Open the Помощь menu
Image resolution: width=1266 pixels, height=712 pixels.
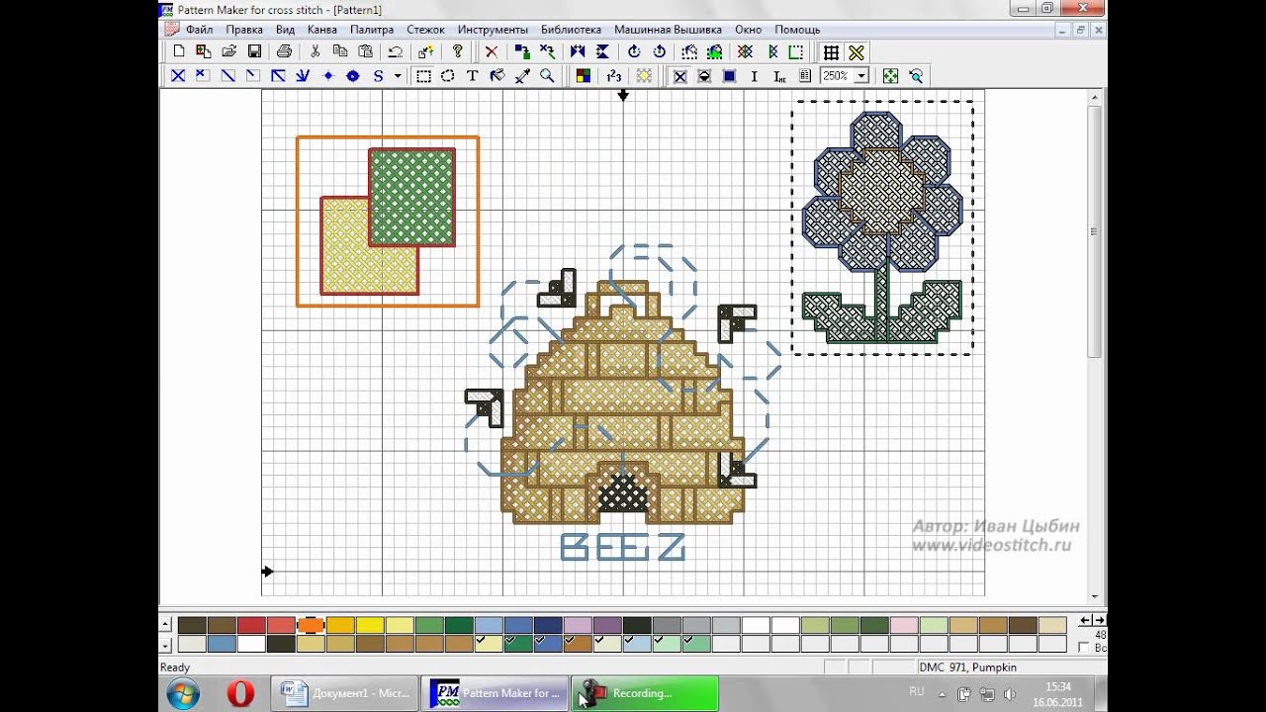click(x=797, y=30)
